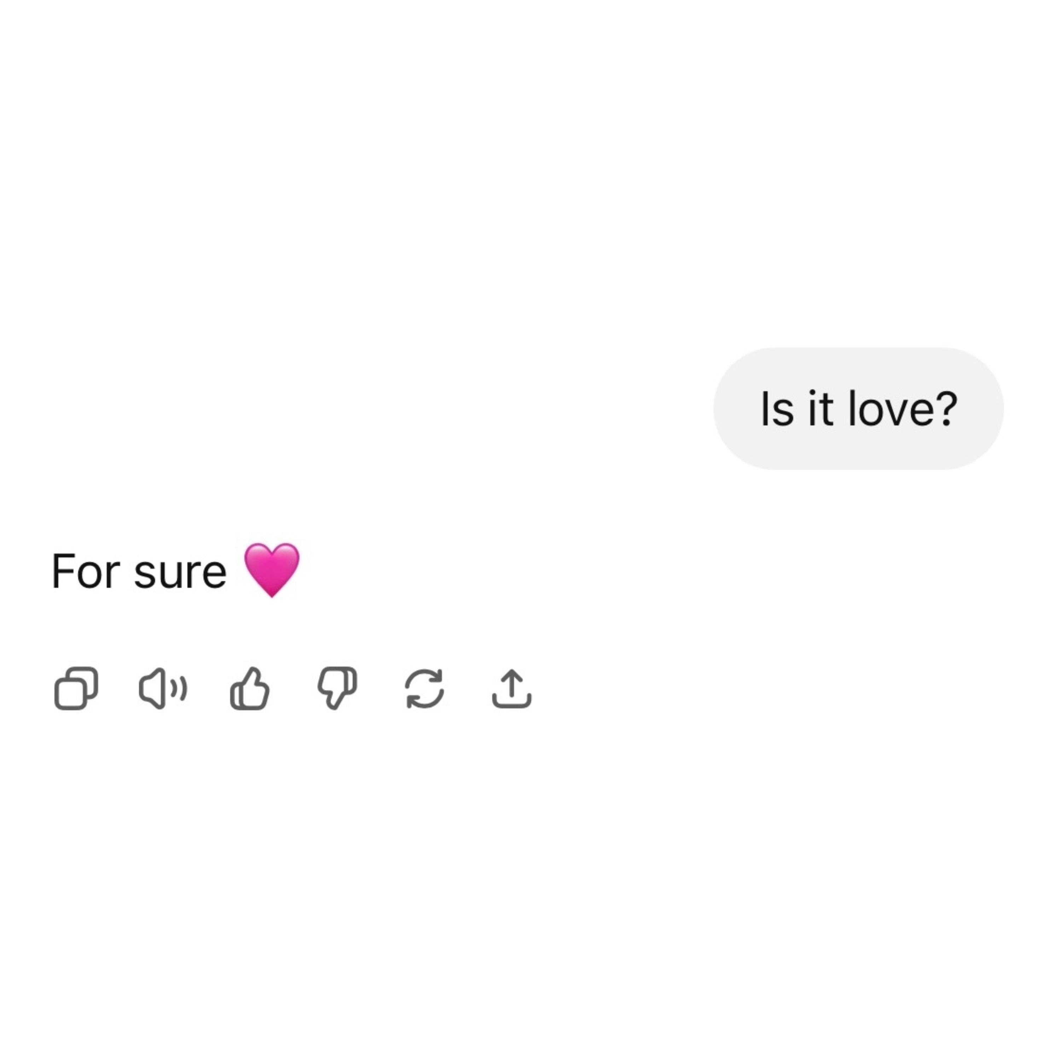The width and height of the screenshot is (1061, 1061).
Task: Select the "Is it love?" message bubble
Action: (x=858, y=408)
